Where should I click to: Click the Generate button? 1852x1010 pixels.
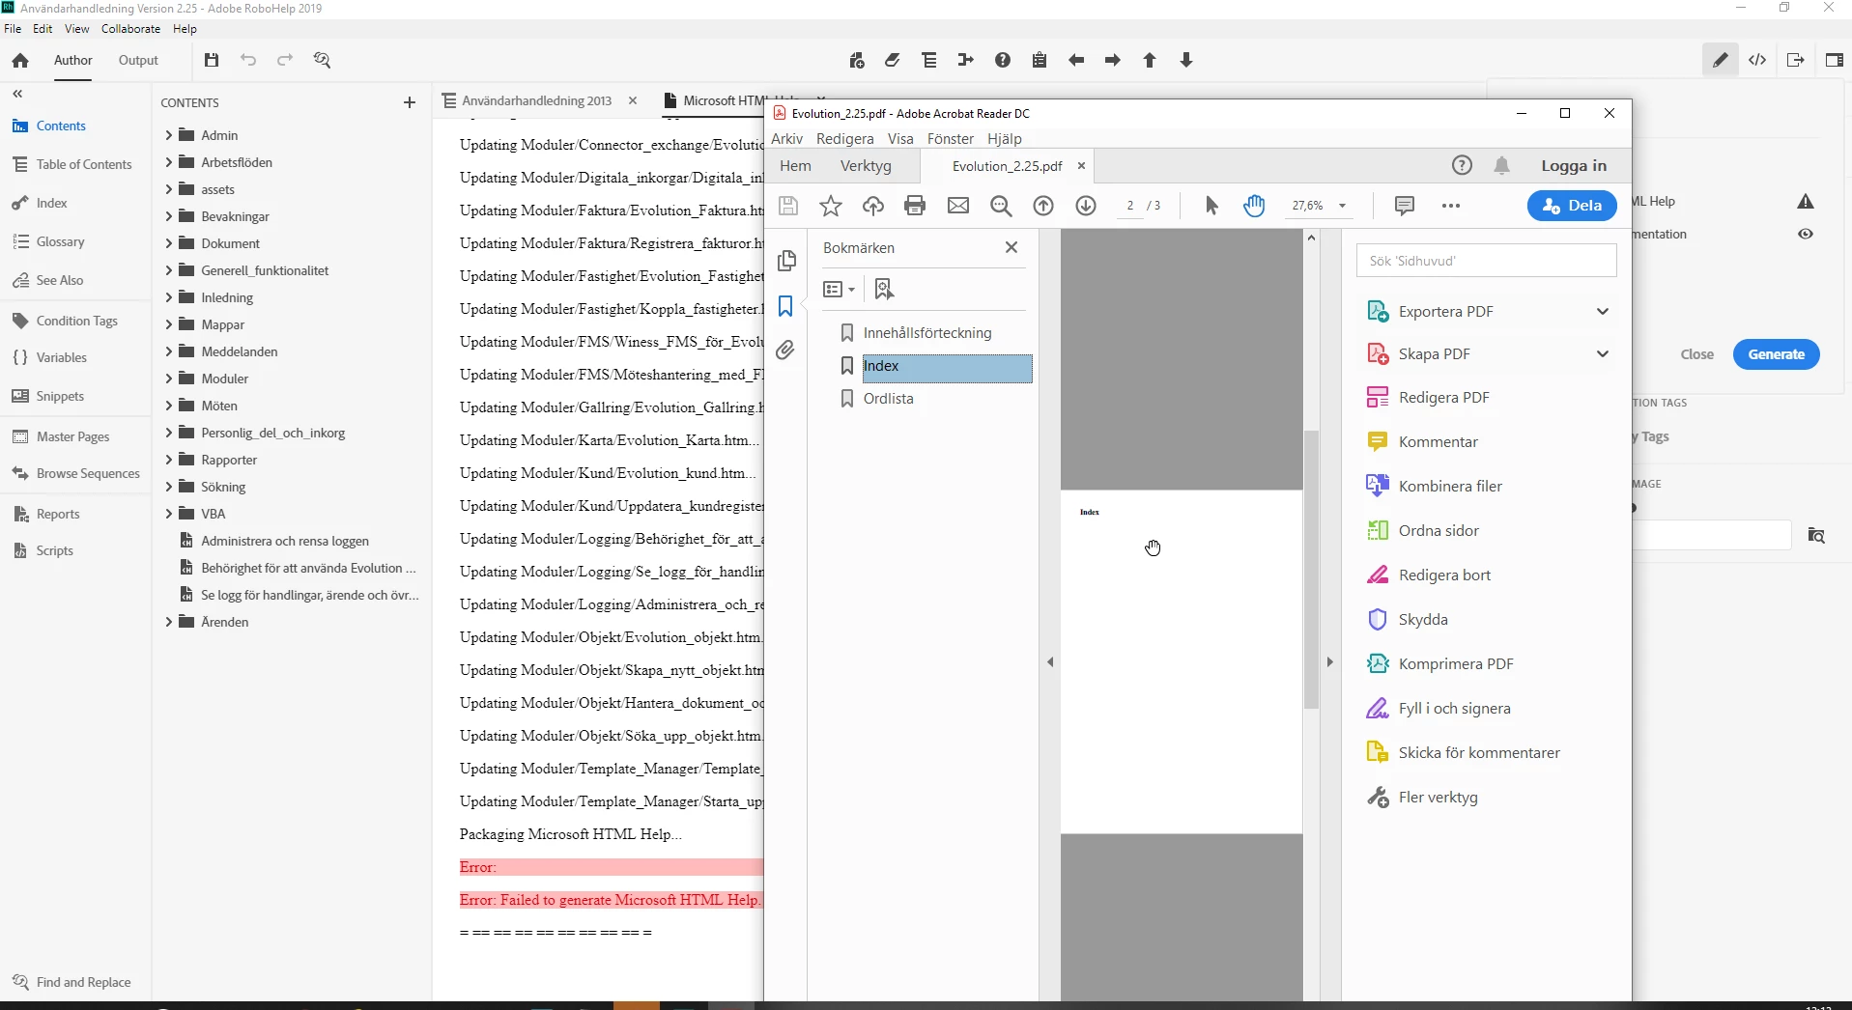(x=1776, y=354)
